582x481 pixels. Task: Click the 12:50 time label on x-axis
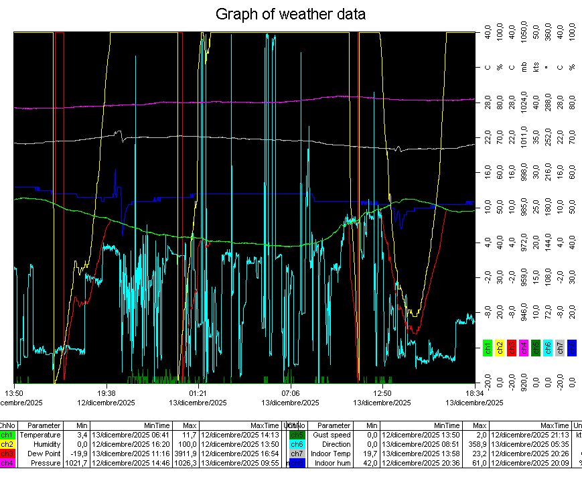[382, 393]
